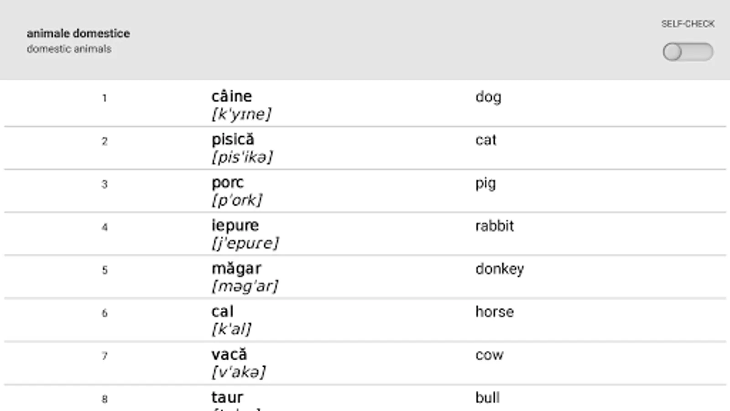Choose the word 'măgar'
730x411 pixels.
(x=236, y=269)
